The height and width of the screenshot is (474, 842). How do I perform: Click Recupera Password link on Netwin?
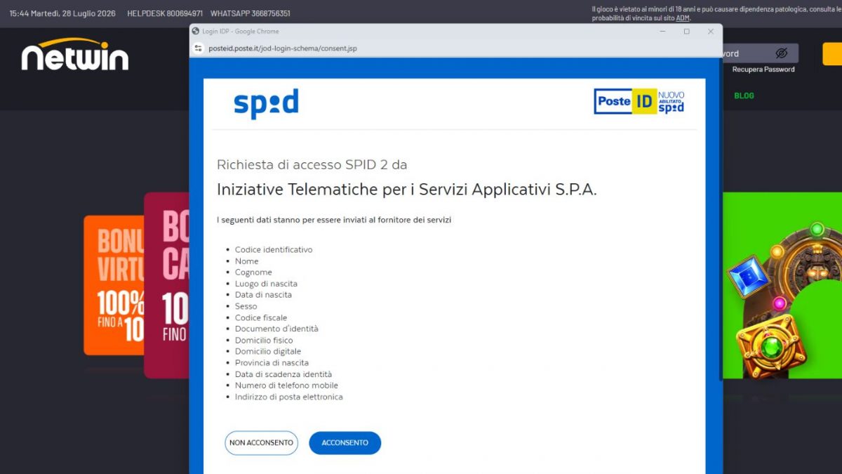coord(763,70)
